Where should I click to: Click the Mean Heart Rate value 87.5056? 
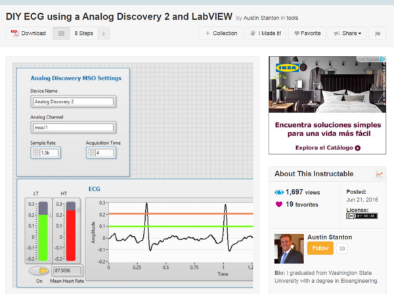67,270
